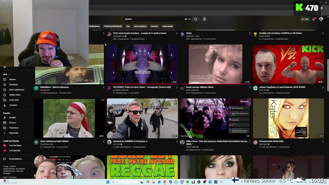The width and height of the screenshot is (329, 185).
Task: Open options for Sonja Lumme: Eläköön elämä
Action: point(250,87)
